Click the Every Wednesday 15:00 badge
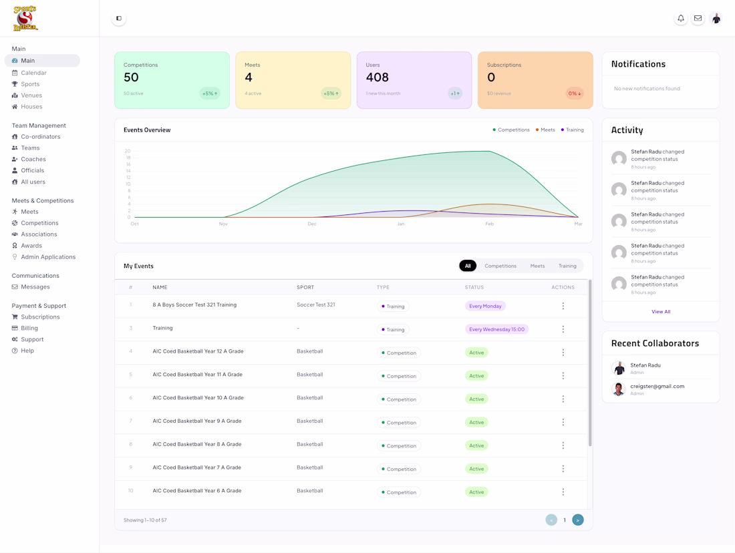Image resolution: width=735 pixels, height=553 pixels. 496,329
